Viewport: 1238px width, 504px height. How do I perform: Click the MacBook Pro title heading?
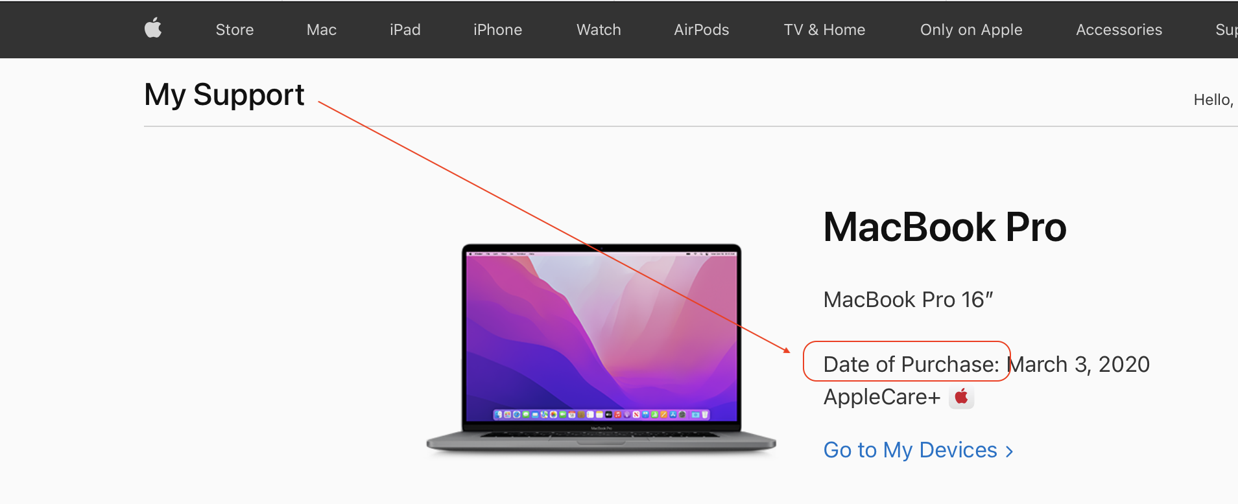[945, 227]
